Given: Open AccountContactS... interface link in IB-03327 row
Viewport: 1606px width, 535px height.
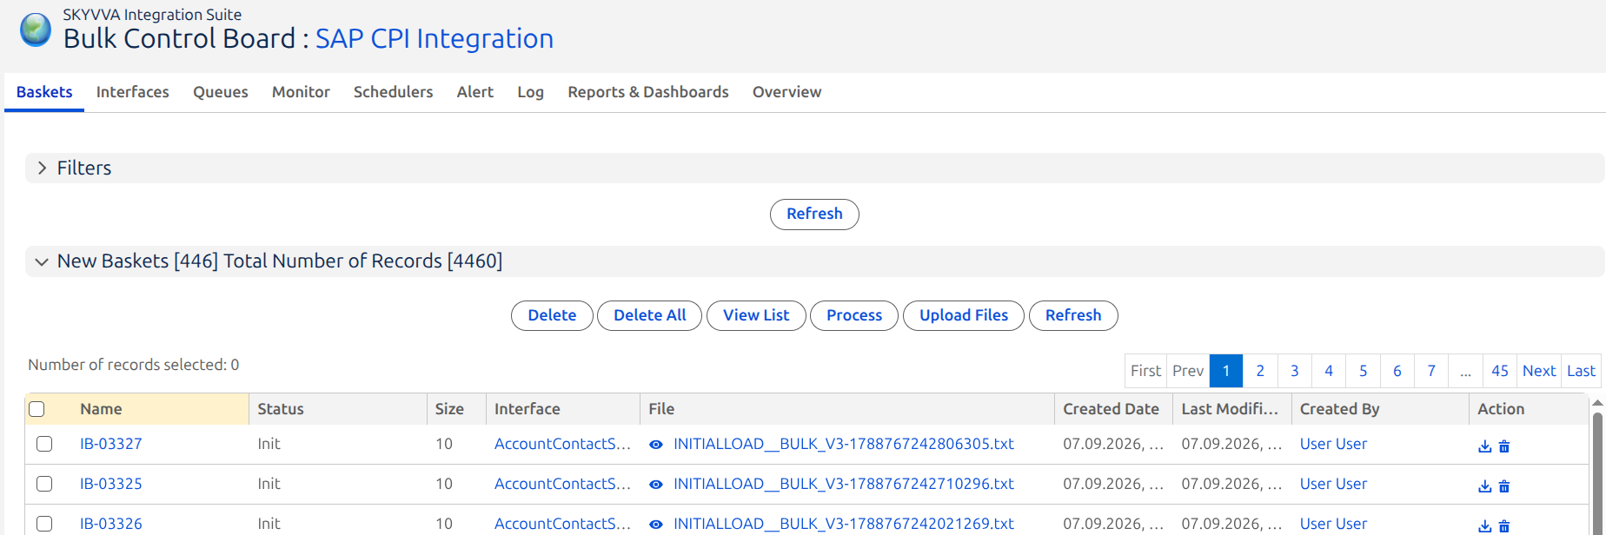Looking at the screenshot, I should coord(562,444).
